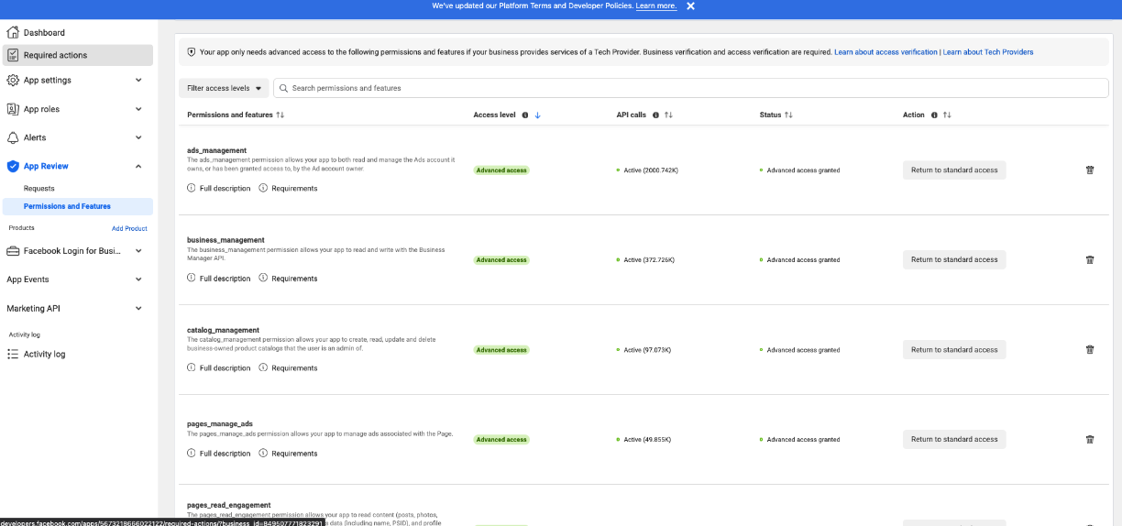
Task: Expand the App Events section
Action: pos(138,279)
